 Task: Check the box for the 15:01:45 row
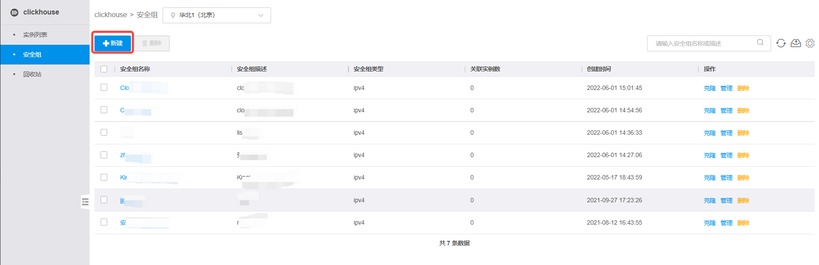click(x=104, y=87)
